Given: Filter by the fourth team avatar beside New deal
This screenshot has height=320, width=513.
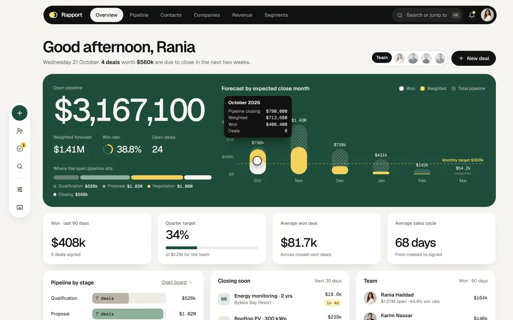Looking at the screenshot, I should click(440, 58).
